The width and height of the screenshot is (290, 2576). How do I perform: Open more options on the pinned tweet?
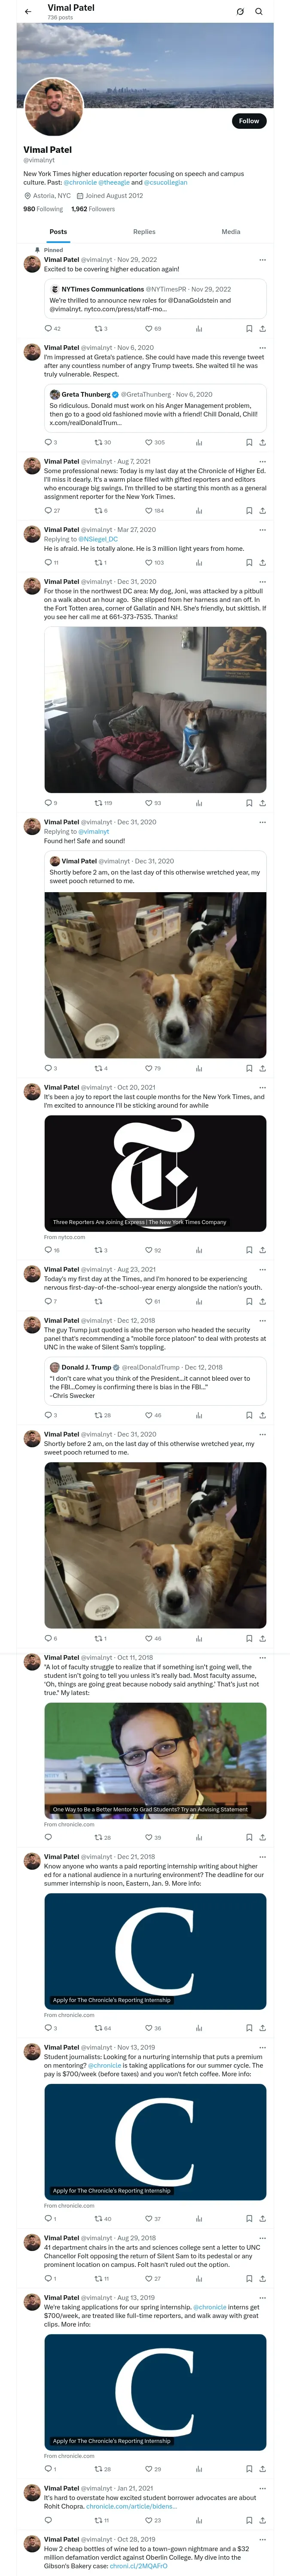click(x=263, y=260)
